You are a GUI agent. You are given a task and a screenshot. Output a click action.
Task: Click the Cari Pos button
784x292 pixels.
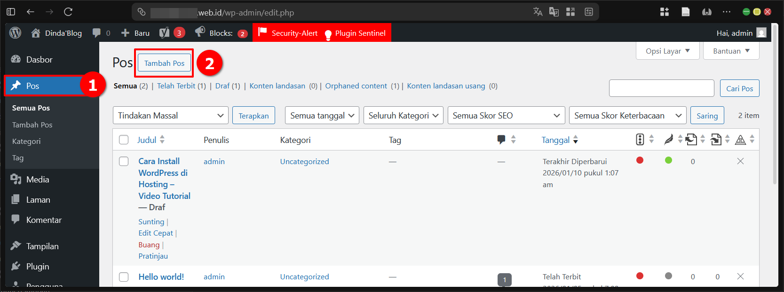(739, 88)
